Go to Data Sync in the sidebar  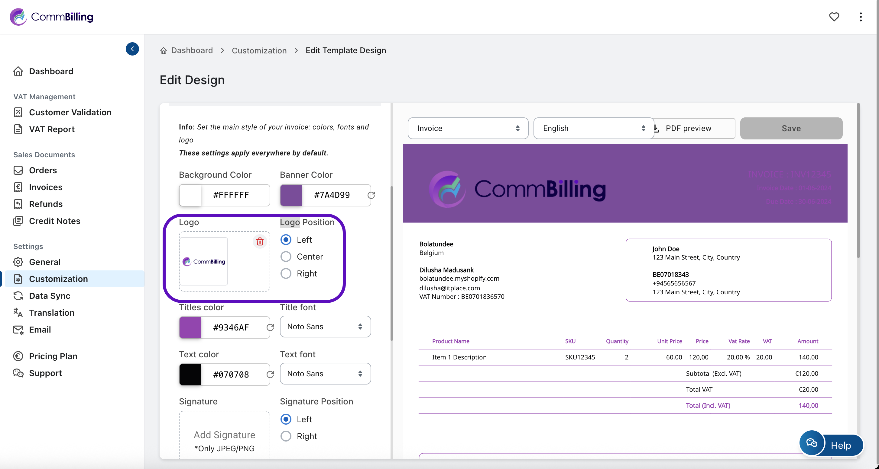click(50, 296)
